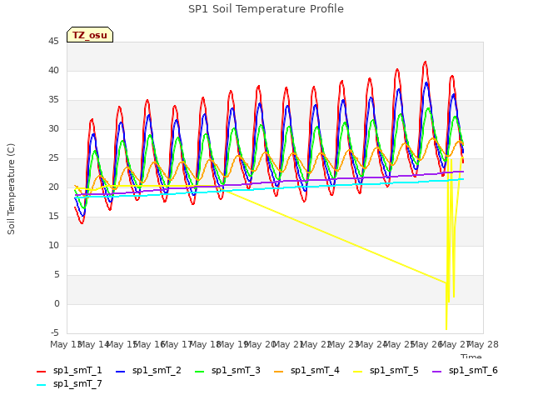Click the 40 y-axis tick label
The image size is (533, 400).
coord(53,70)
